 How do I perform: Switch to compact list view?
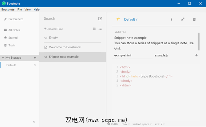click(100, 29)
